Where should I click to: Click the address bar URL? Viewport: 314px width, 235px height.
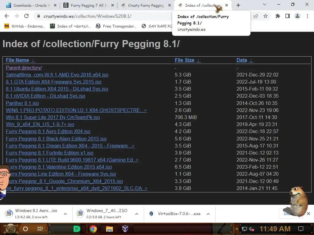87,16
